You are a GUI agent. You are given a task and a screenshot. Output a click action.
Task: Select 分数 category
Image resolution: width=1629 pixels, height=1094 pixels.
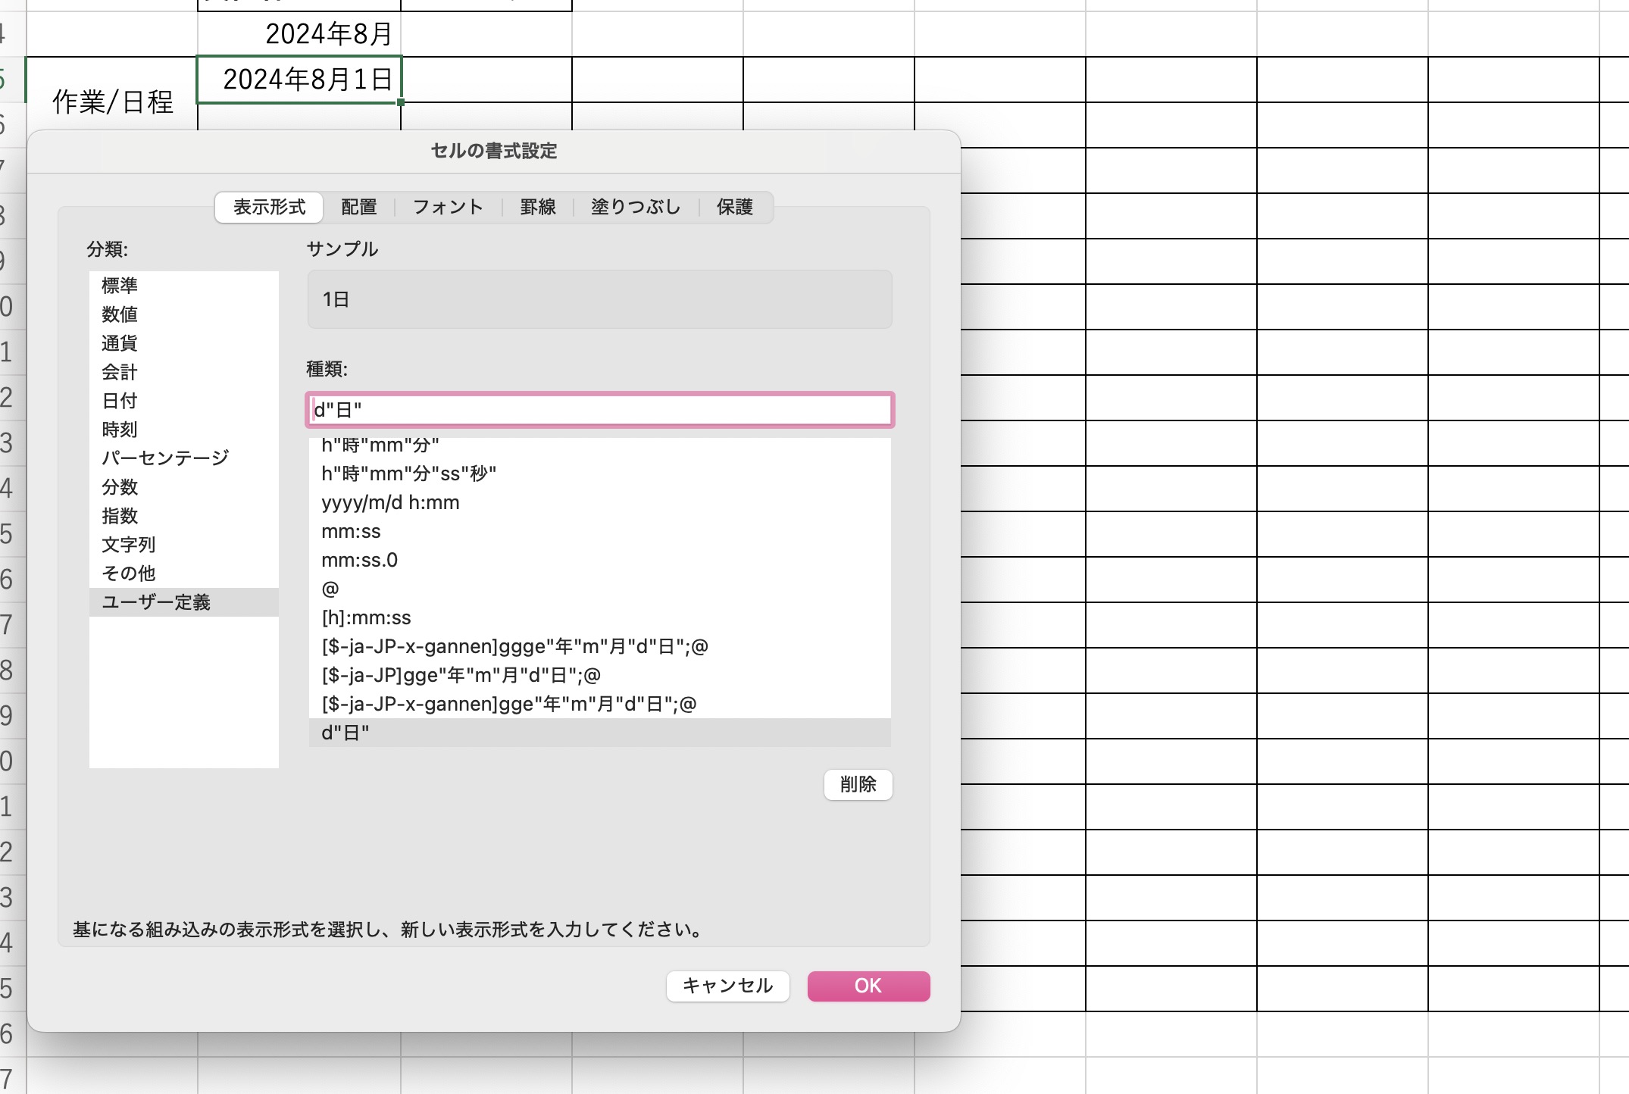[x=184, y=487]
